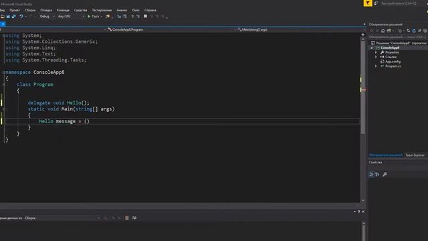
Task: Click the Save icon in the toolbar
Action: pos(8,16)
